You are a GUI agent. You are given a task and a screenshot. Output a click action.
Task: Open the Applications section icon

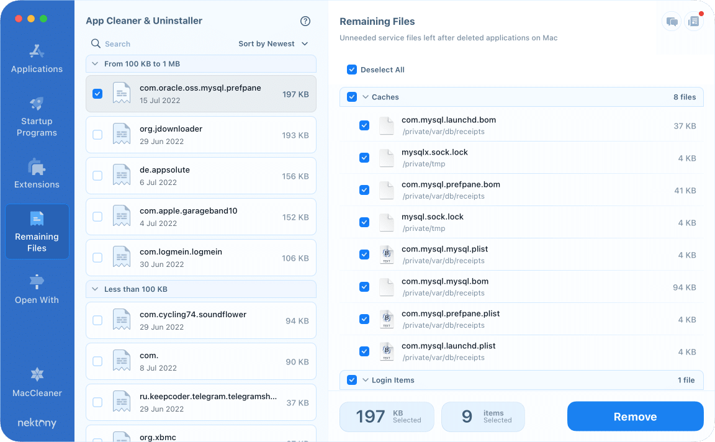pyautogui.click(x=37, y=51)
